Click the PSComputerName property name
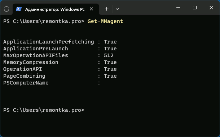 [26, 83]
